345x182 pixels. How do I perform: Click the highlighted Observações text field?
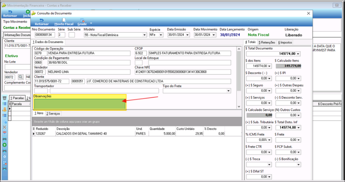click(79, 104)
